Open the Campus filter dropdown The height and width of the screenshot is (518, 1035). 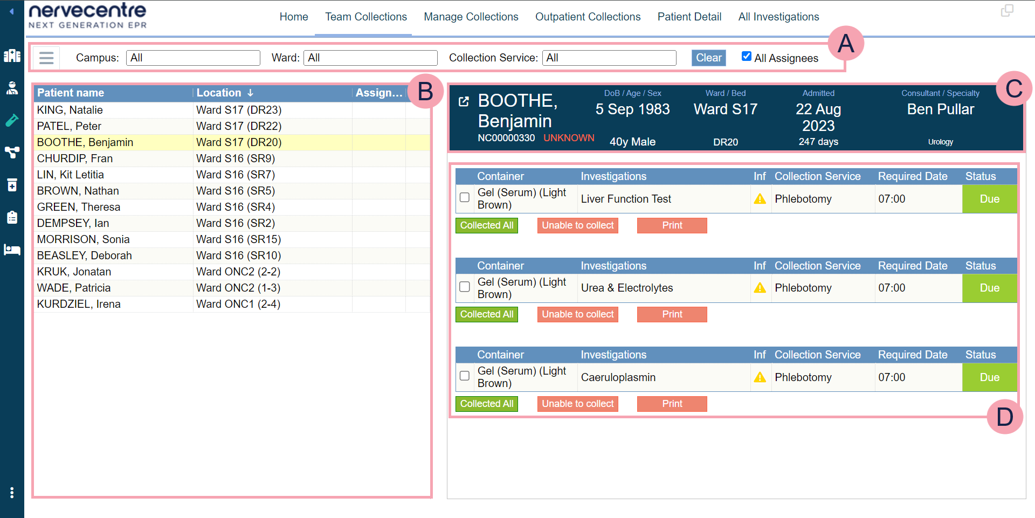click(x=193, y=58)
